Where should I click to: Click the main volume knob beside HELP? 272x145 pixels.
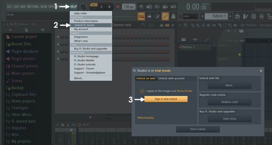83,7
